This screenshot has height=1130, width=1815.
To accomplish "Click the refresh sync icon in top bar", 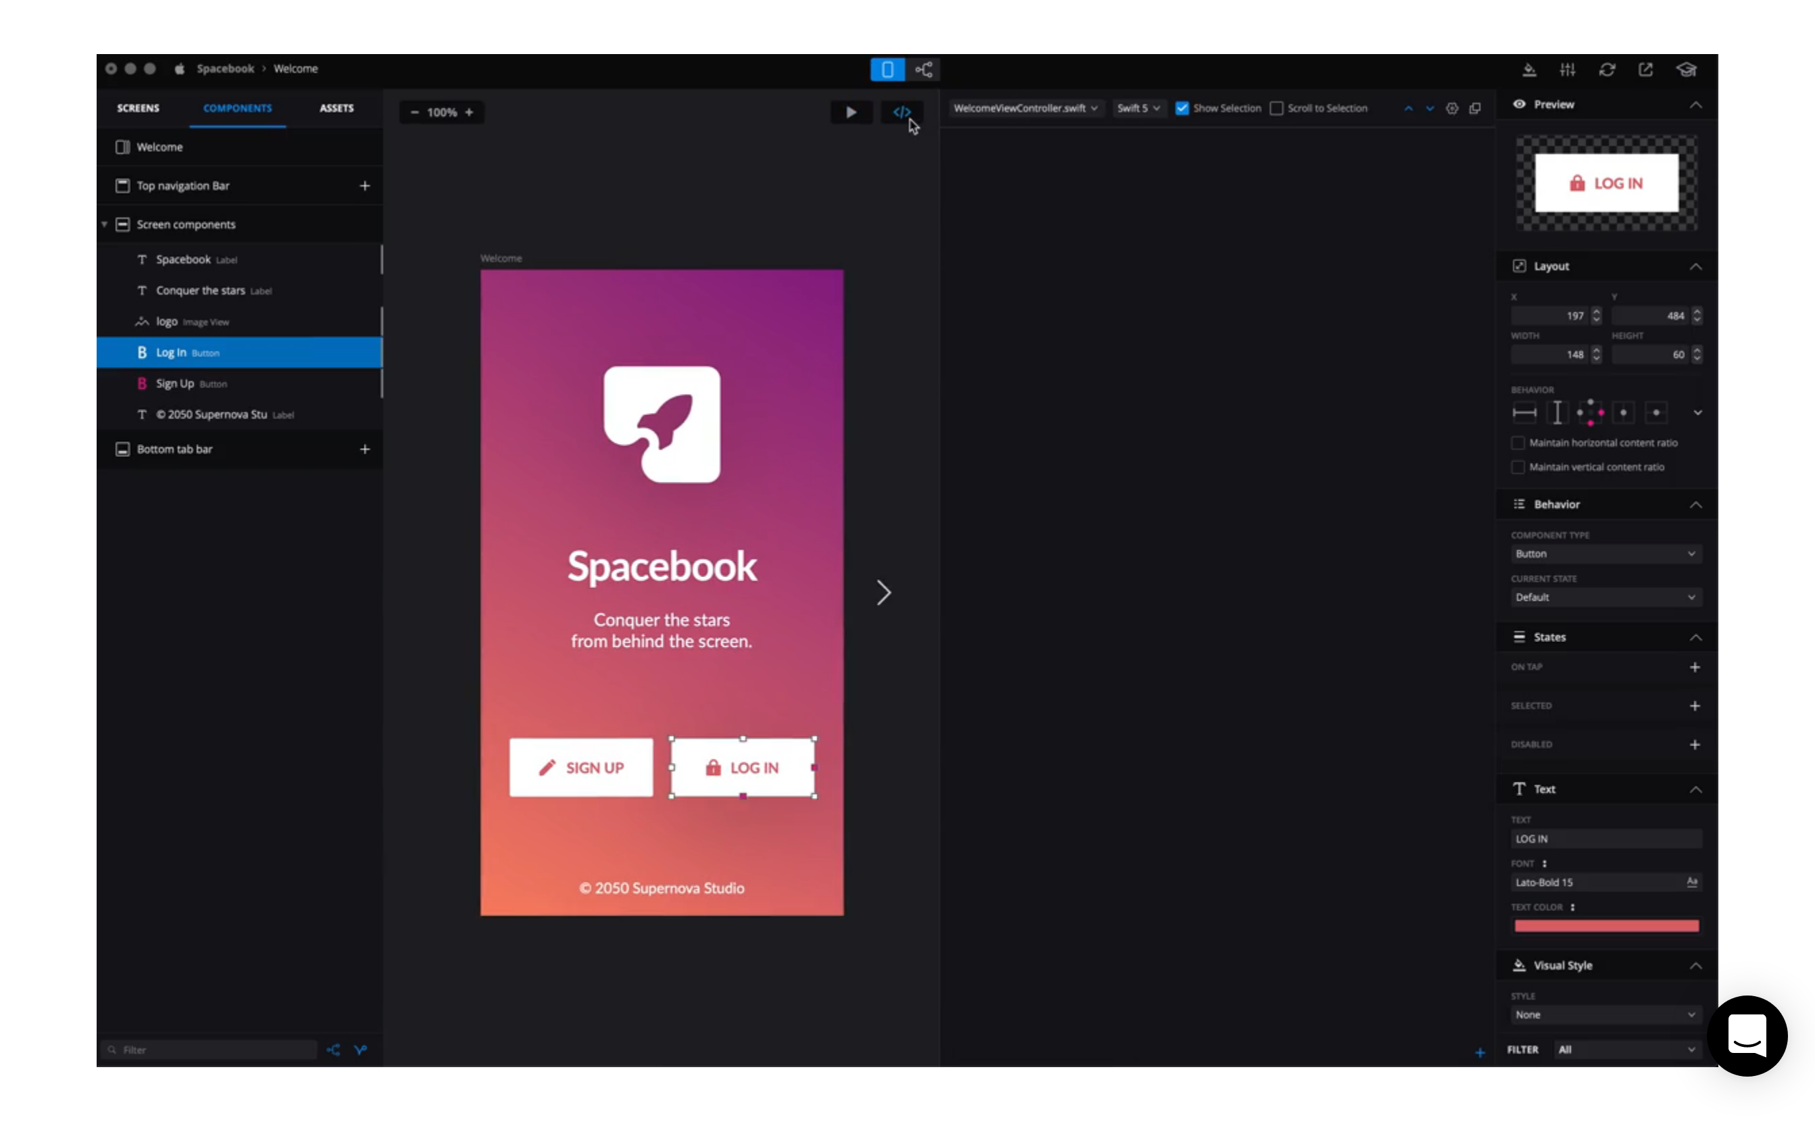I will point(1608,70).
